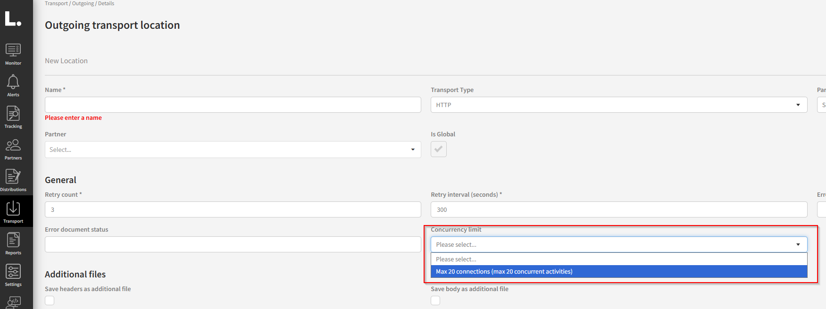The image size is (826, 309).
Task: Go to the Tracking page
Action: pos(13,117)
